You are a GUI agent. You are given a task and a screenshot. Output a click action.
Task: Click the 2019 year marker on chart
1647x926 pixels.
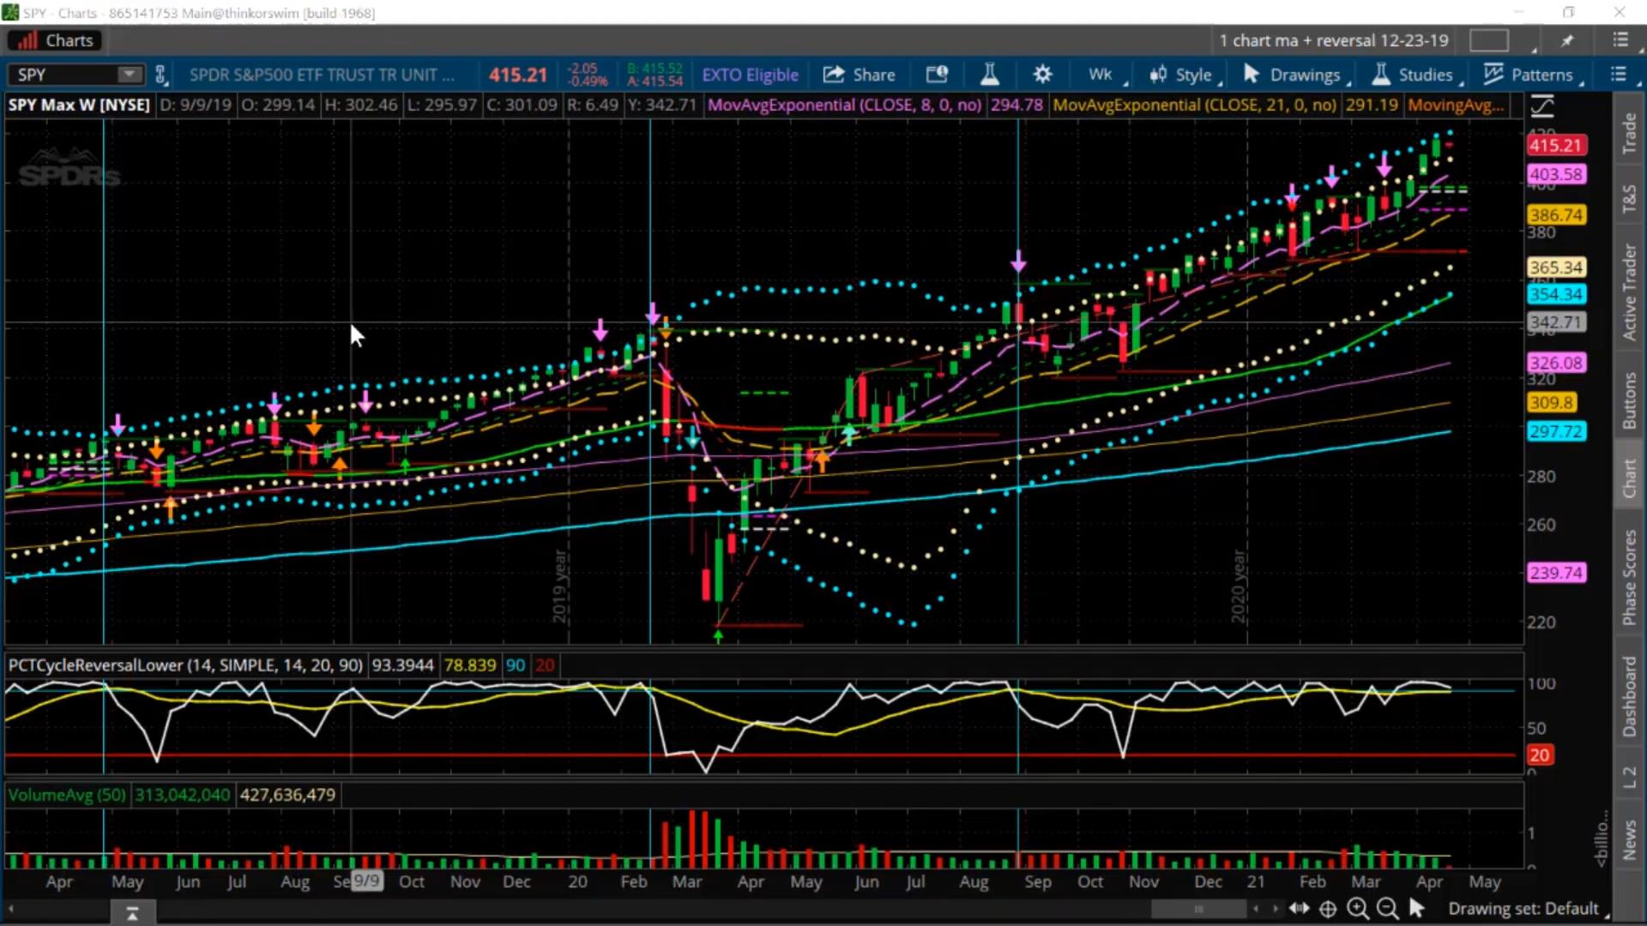coord(559,586)
